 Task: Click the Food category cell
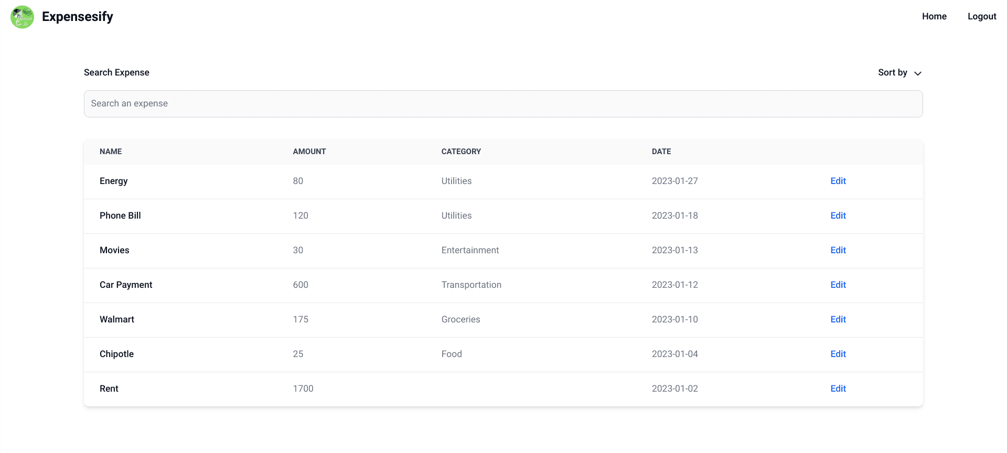pos(452,354)
